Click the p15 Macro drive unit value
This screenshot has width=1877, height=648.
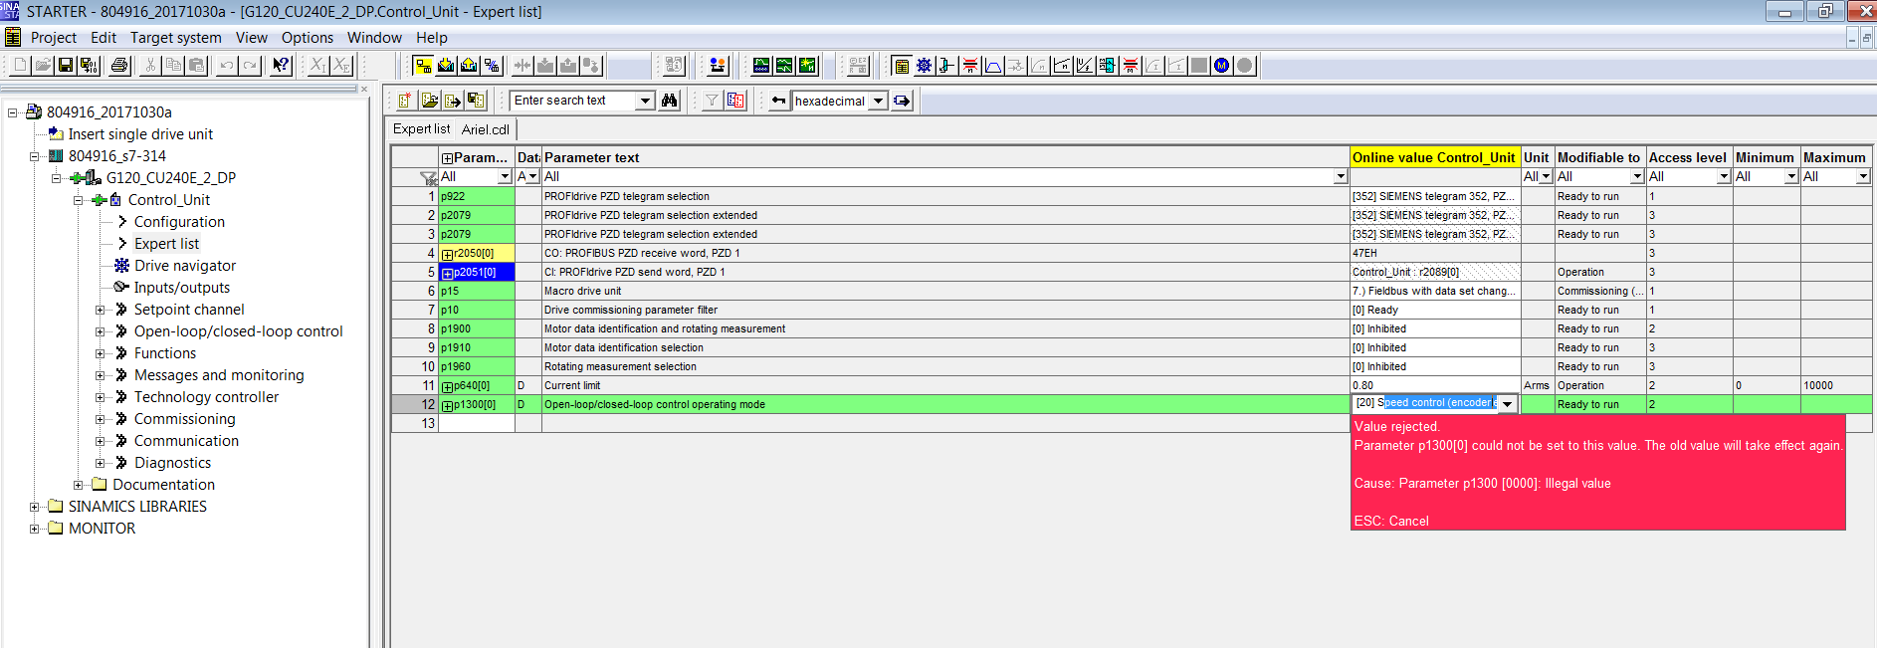click(x=1435, y=291)
